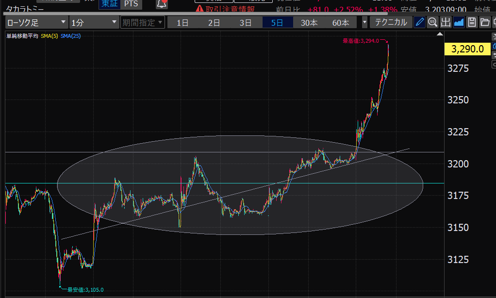Save chart with the floppy disk icon
This screenshot has width=496, height=298.
[471, 22]
